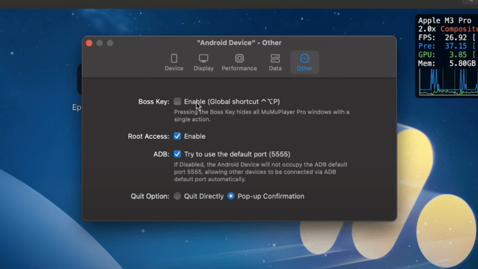The image size is (478, 269).
Task: Click the Apple M3 Pro overlay header
Action: coord(444,21)
